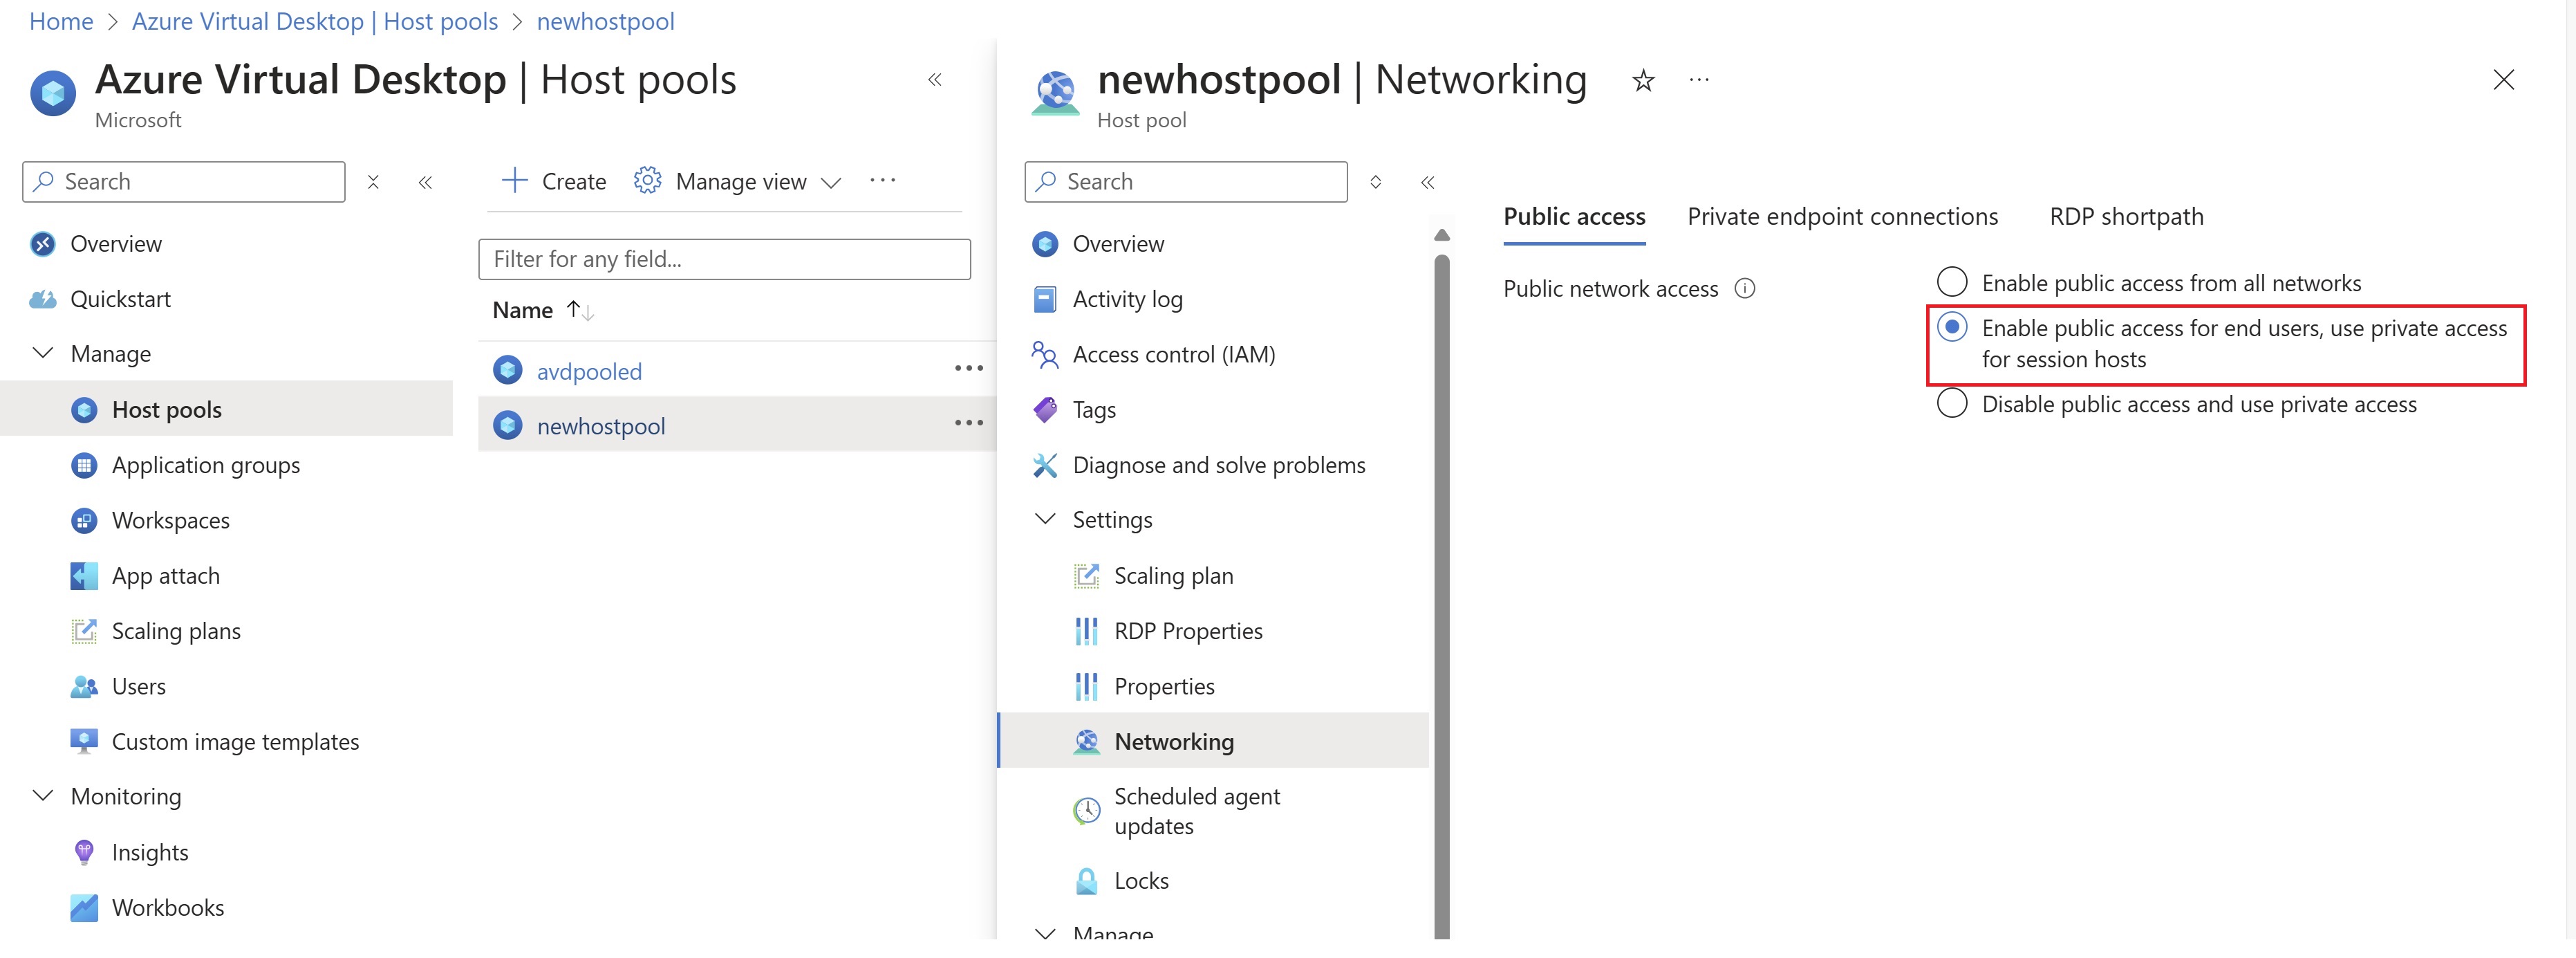Click the Filter for any field box
Image resolution: width=2576 pixels, height=958 pixels.
click(724, 259)
